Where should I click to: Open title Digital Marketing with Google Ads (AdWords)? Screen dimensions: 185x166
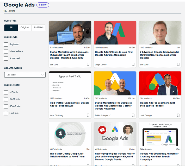click(x=69, y=55)
